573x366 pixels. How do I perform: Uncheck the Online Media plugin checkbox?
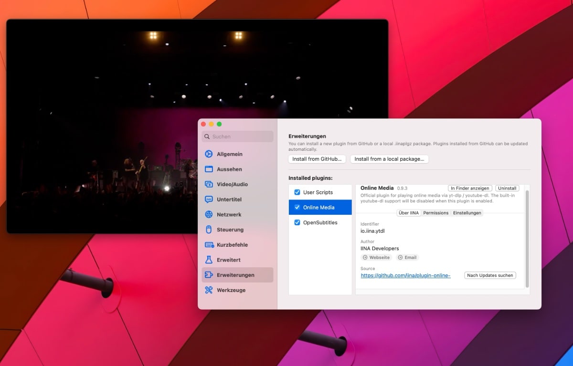[297, 208]
